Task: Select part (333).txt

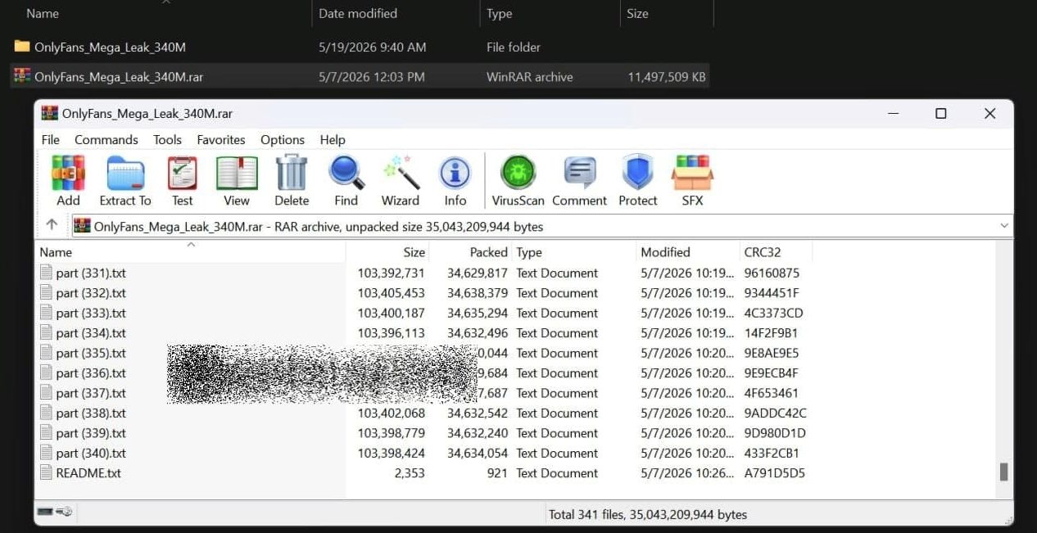Action: [91, 313]
